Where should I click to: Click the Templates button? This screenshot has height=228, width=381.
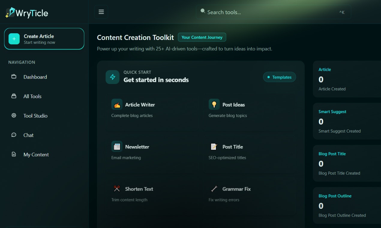coord(279,77)
